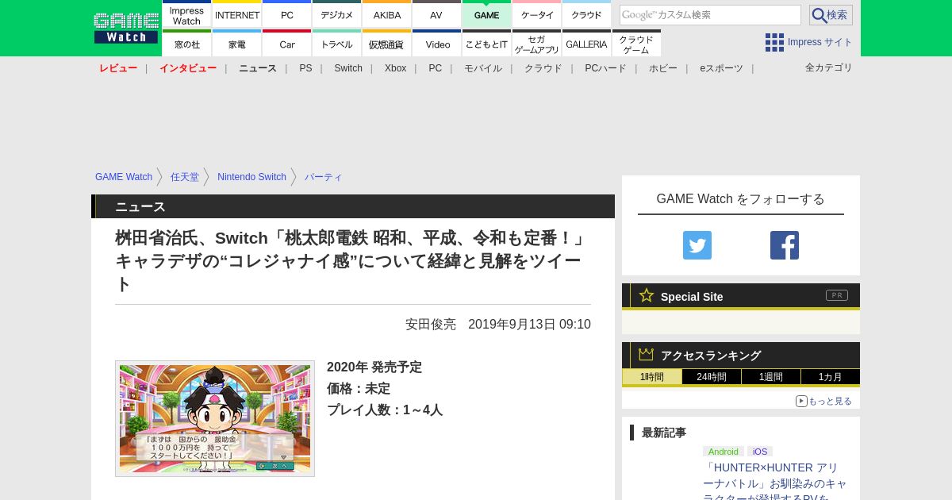Select the 1時間 ranking tab
This screenshot has width=952, height=500.
(x=652, y=377)
